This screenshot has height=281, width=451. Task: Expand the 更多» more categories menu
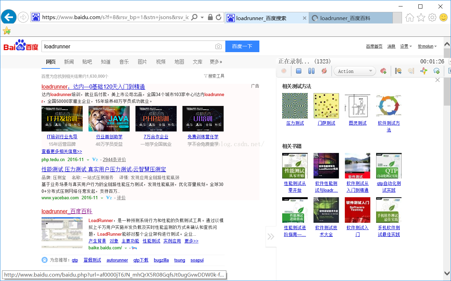point(216,62)
